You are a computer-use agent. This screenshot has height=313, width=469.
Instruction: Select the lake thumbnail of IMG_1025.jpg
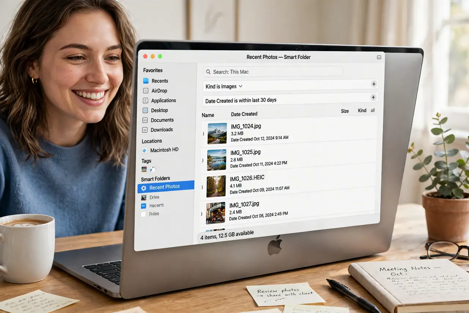[x=217, y=160]
